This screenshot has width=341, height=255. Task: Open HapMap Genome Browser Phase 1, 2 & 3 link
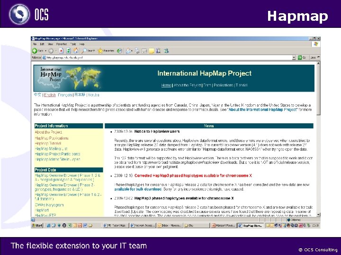coord(68,178)
